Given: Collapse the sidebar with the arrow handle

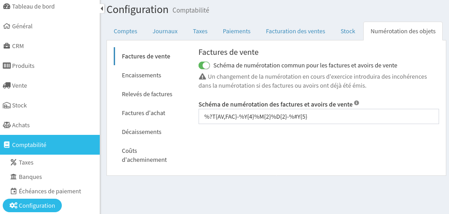Looking at the screenshot, I should tap(102, 9).
